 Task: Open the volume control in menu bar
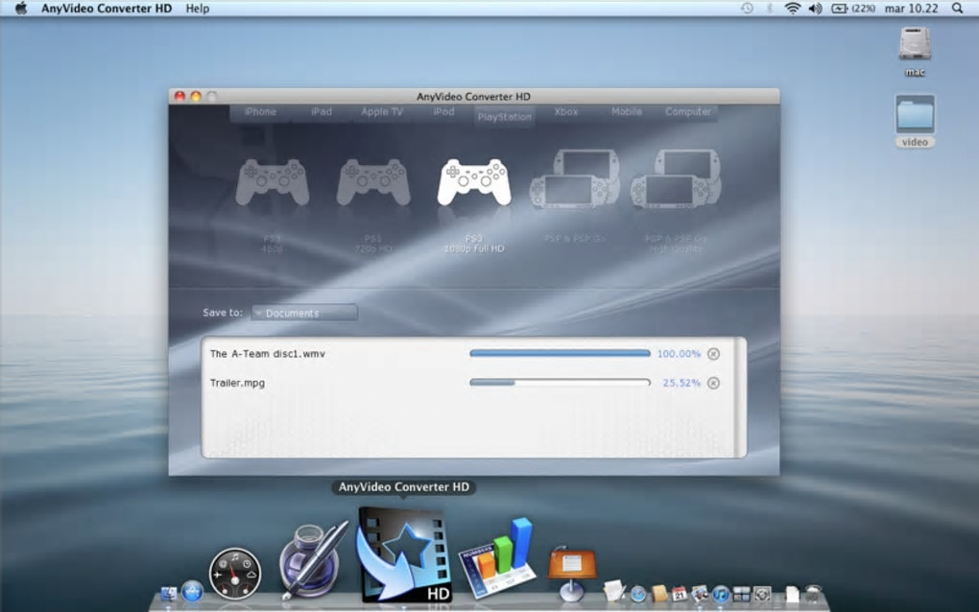pyautogui.click(x=815, y=8)
